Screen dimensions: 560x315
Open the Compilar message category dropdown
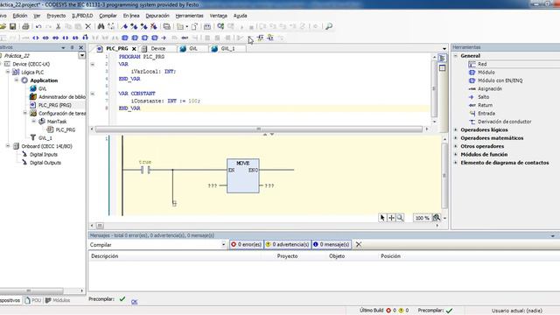(224, 245)
